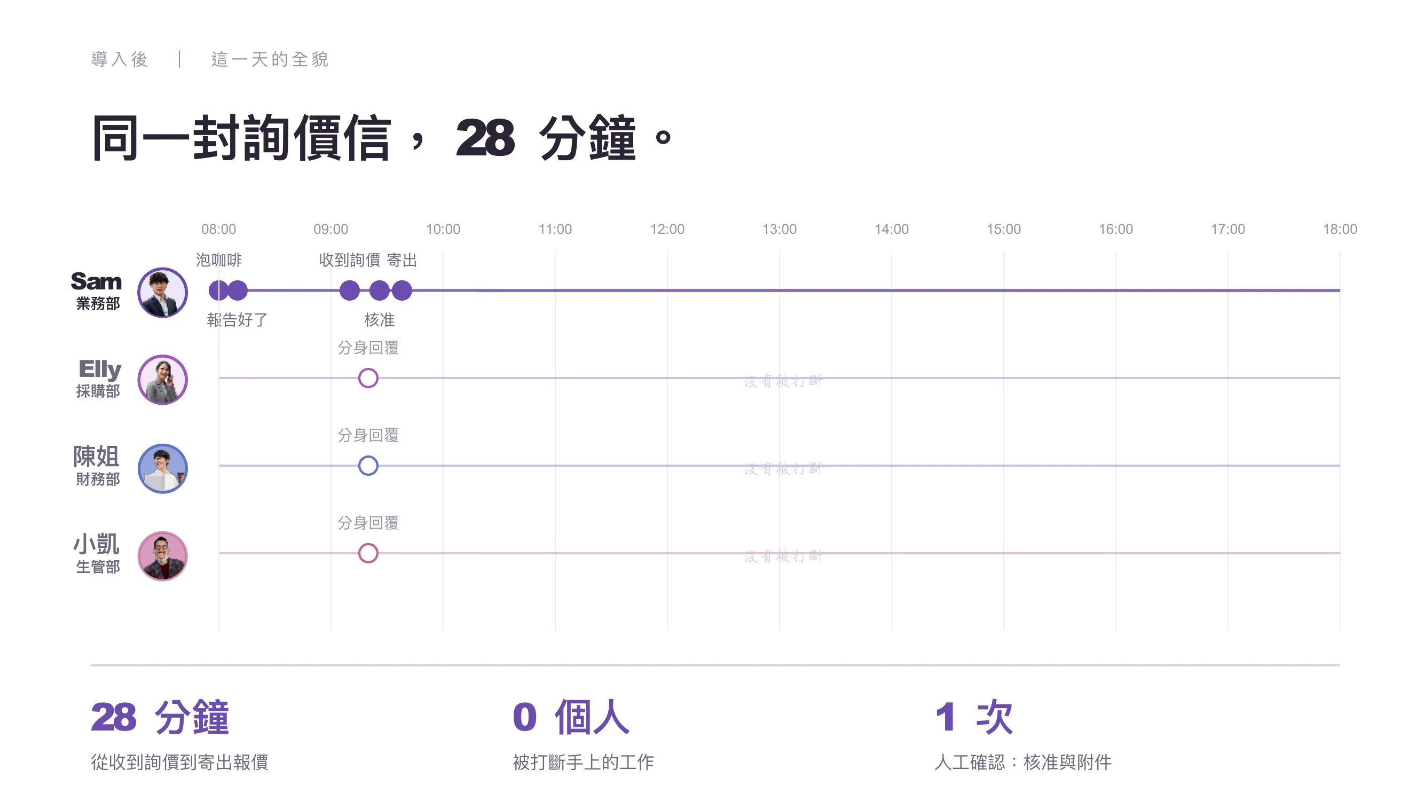Click the 財務部 department label

coord(98,480)
